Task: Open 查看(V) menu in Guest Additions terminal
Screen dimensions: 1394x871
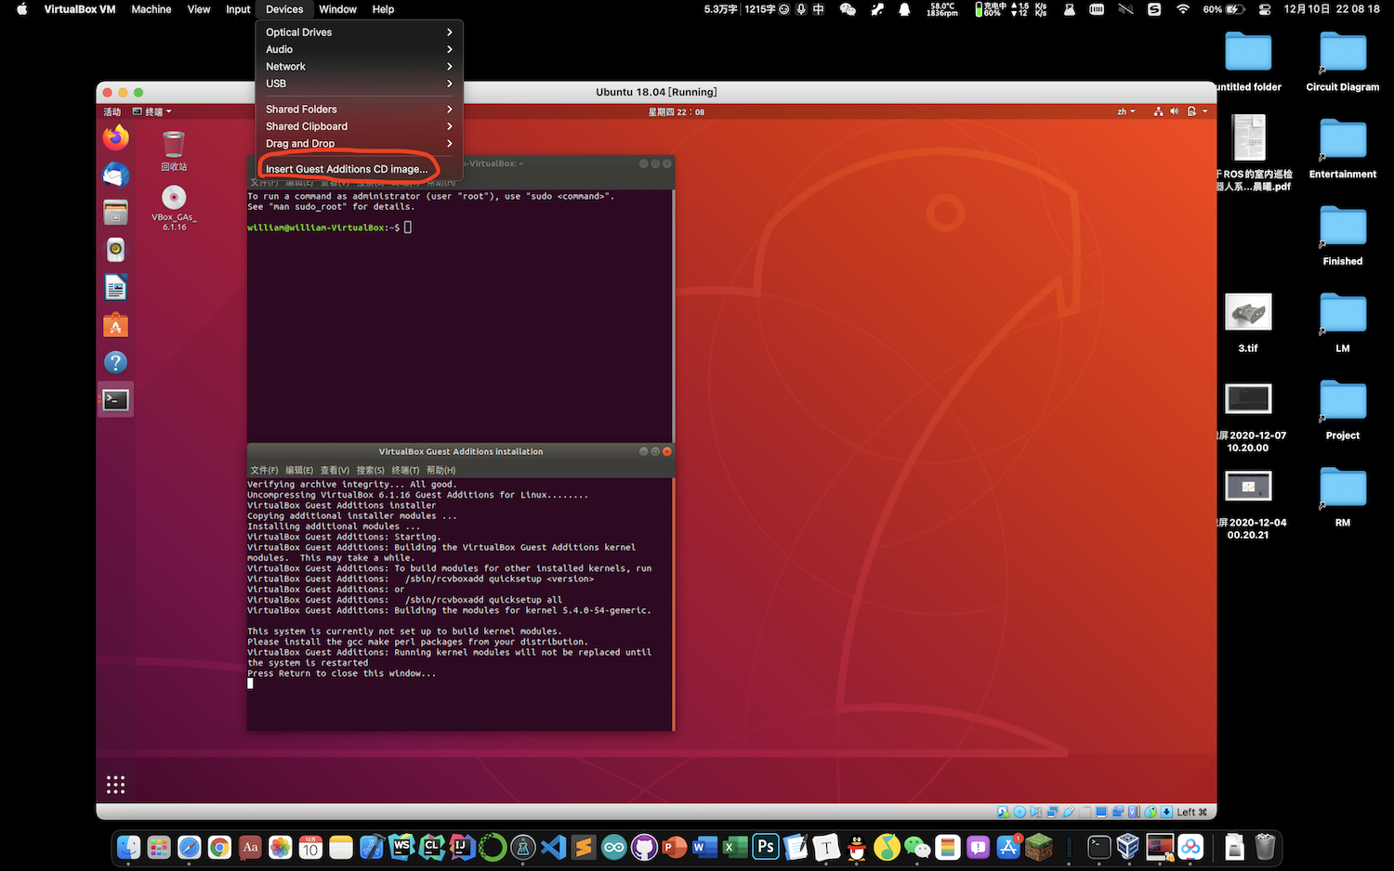Action: [335, 470]
